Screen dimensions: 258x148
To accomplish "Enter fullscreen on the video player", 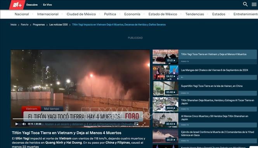I will [x=144, y=124].
